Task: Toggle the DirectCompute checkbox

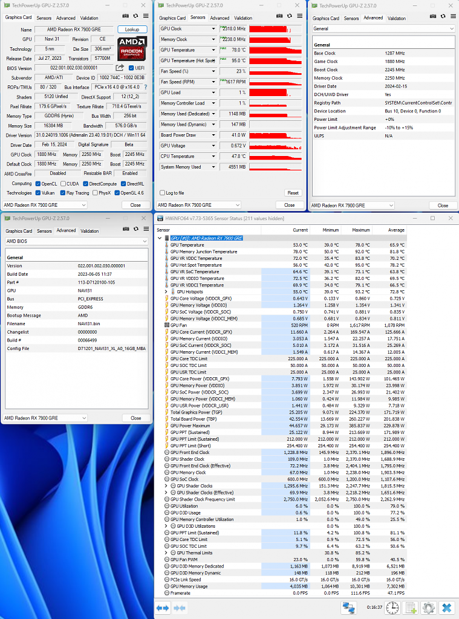Action: (x=85, y=184)
